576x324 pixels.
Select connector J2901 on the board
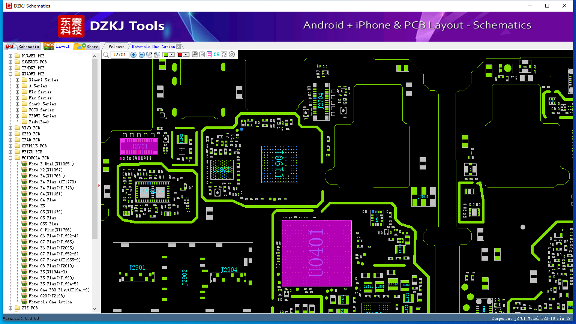[136, 277]
